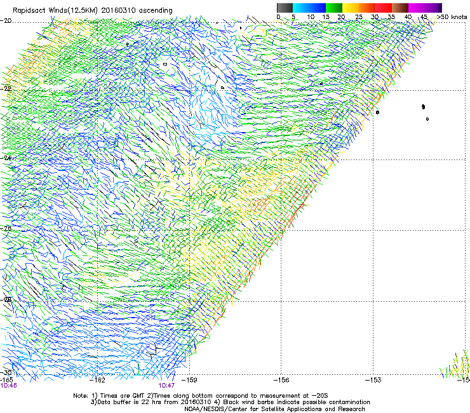Click the -159 longitude label

click(189, 380)
